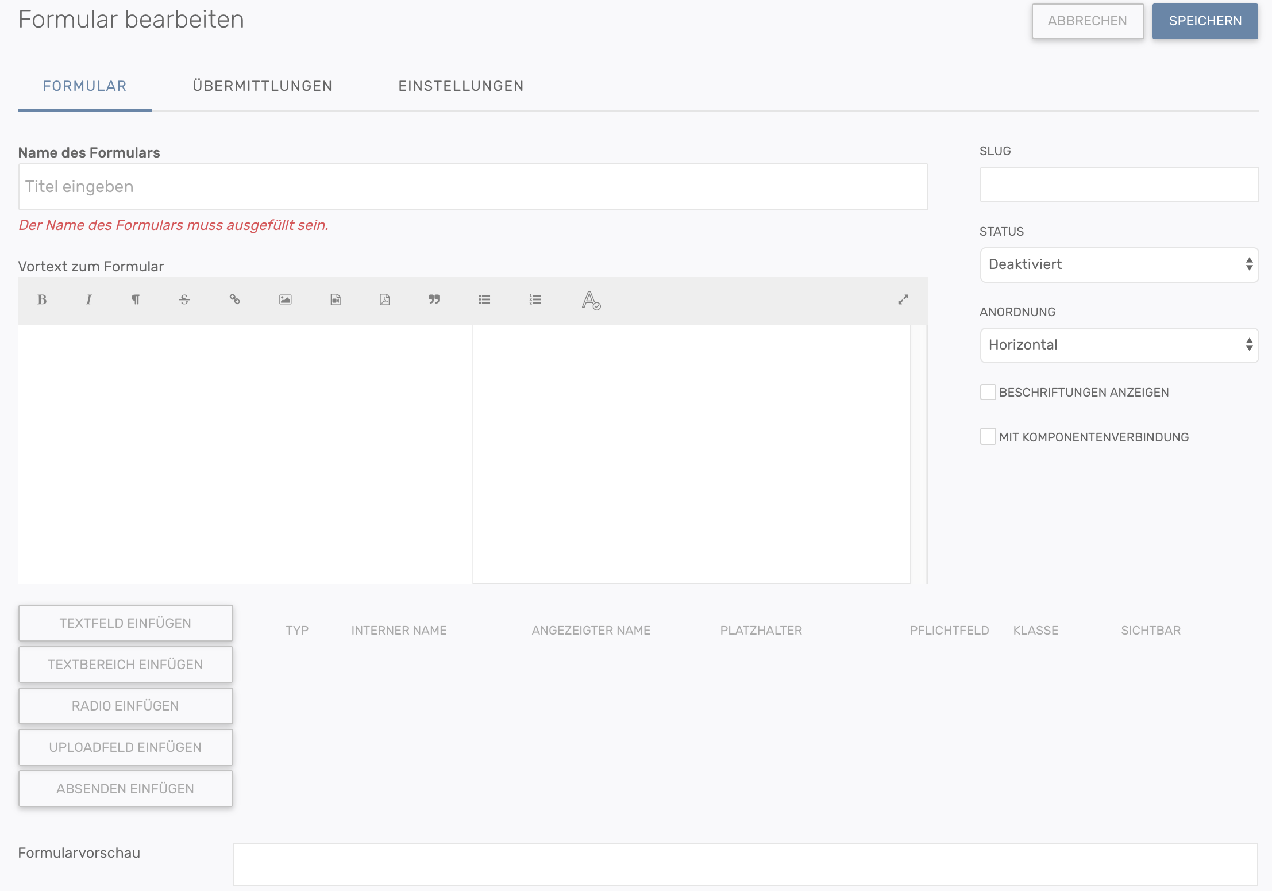
Task: Switch to the Übermittlungen tab
Action: pos(263,86)
